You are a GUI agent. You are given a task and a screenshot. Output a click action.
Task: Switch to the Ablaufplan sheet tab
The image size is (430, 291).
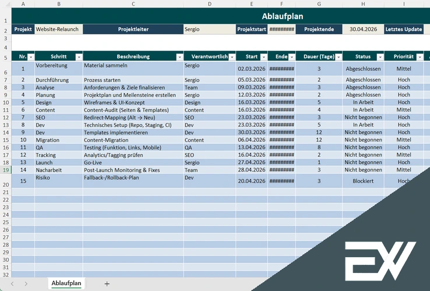[x=66, y=283]
